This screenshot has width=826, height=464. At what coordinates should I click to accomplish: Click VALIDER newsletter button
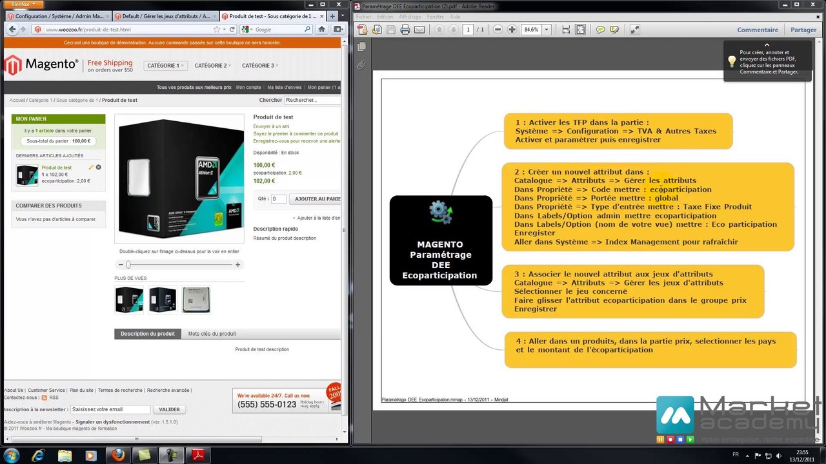[170, 409]
